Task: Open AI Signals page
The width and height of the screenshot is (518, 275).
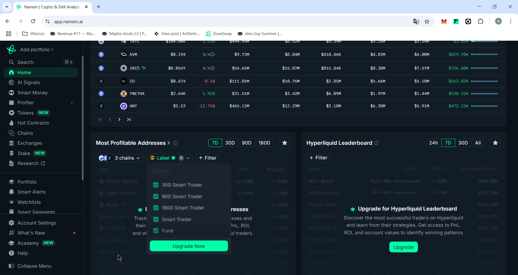Action: (x=29, y=82)
